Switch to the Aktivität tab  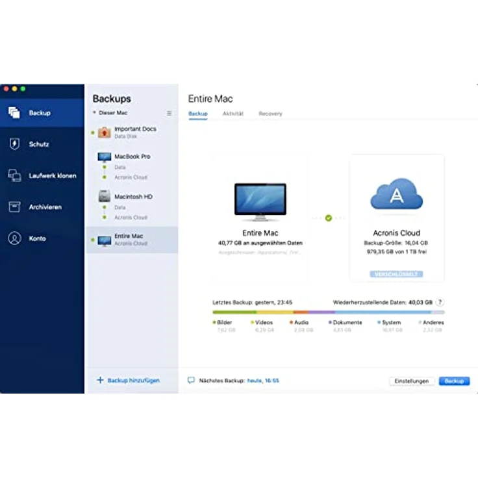click(233, 114)
